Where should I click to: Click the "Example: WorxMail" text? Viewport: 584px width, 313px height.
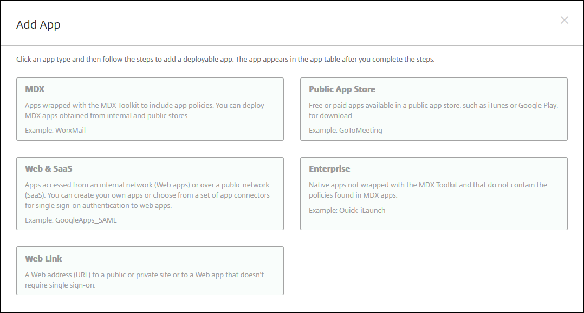[55, 130]
